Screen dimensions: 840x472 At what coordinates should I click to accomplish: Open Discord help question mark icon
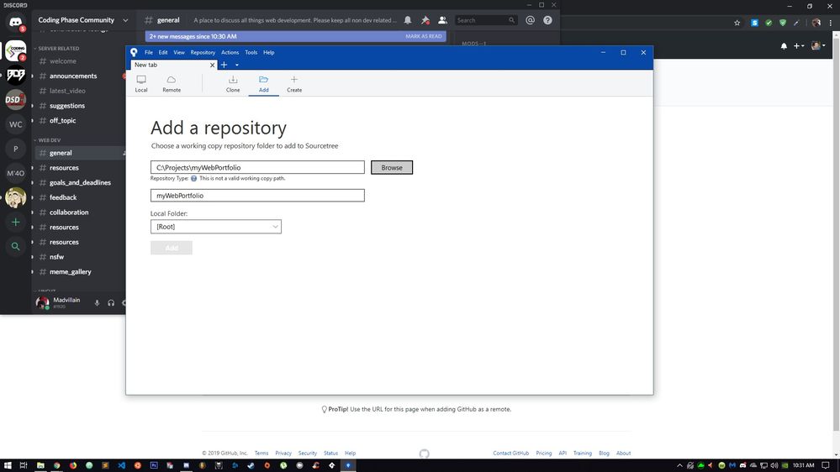pos(547,20)
